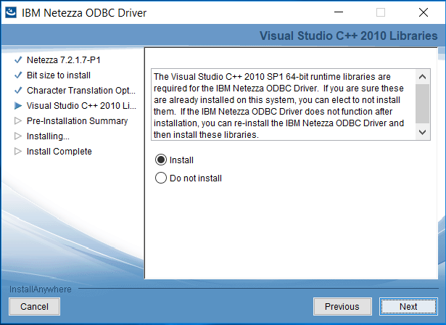
Task: Select the Install Complete step label
Action: tap(59, 152)
